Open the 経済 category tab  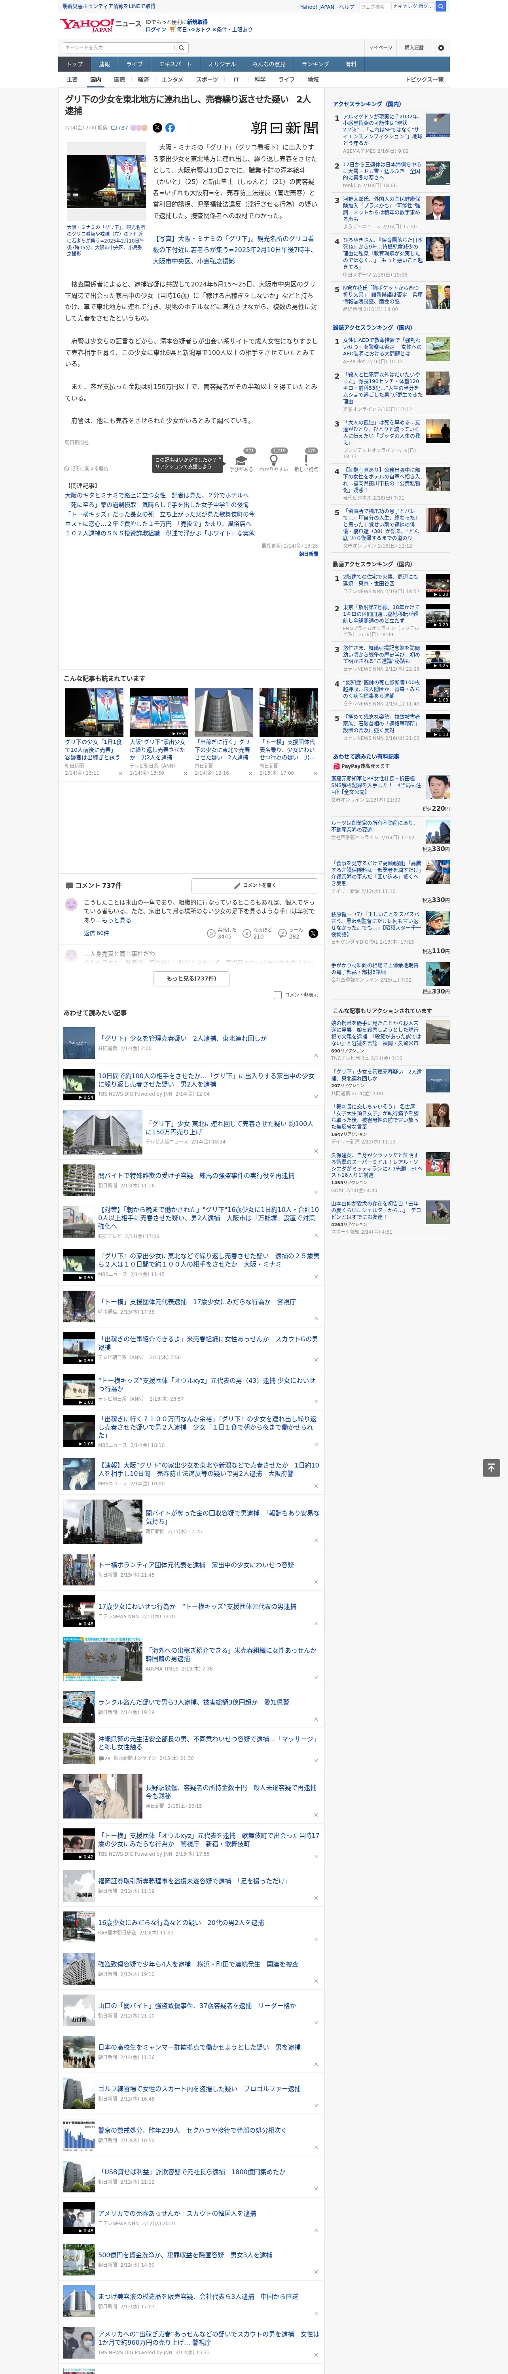[x=143, y=79]
